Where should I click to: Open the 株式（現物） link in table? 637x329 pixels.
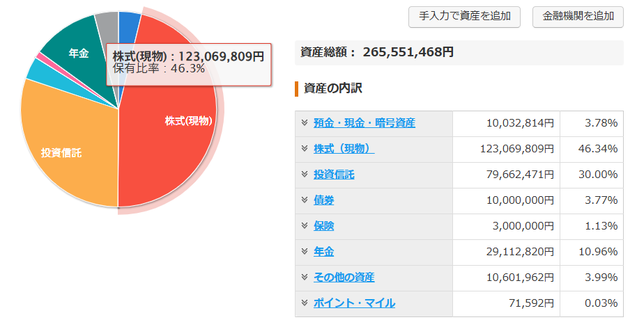[x=344, y=149]
